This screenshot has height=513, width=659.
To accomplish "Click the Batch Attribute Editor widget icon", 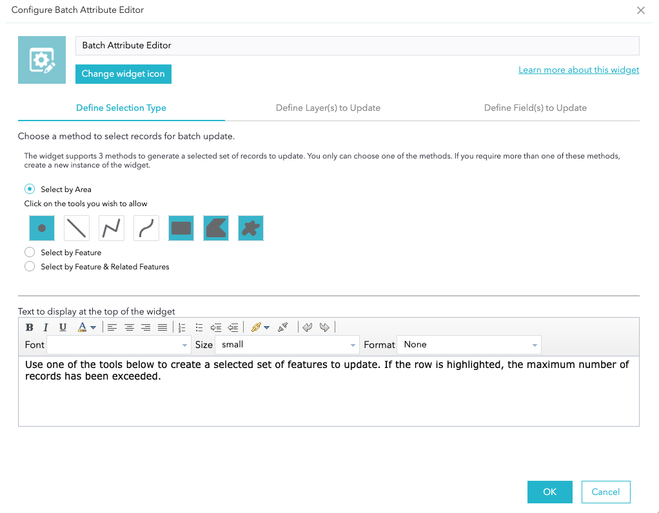I will (42, 60).
